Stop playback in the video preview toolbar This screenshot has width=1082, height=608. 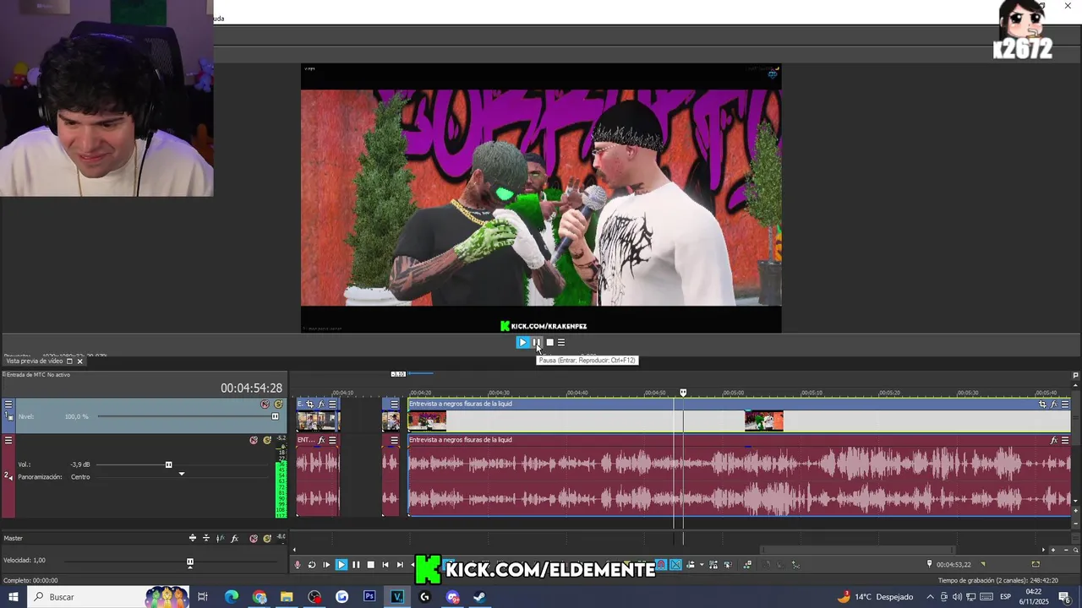[549, 342]
